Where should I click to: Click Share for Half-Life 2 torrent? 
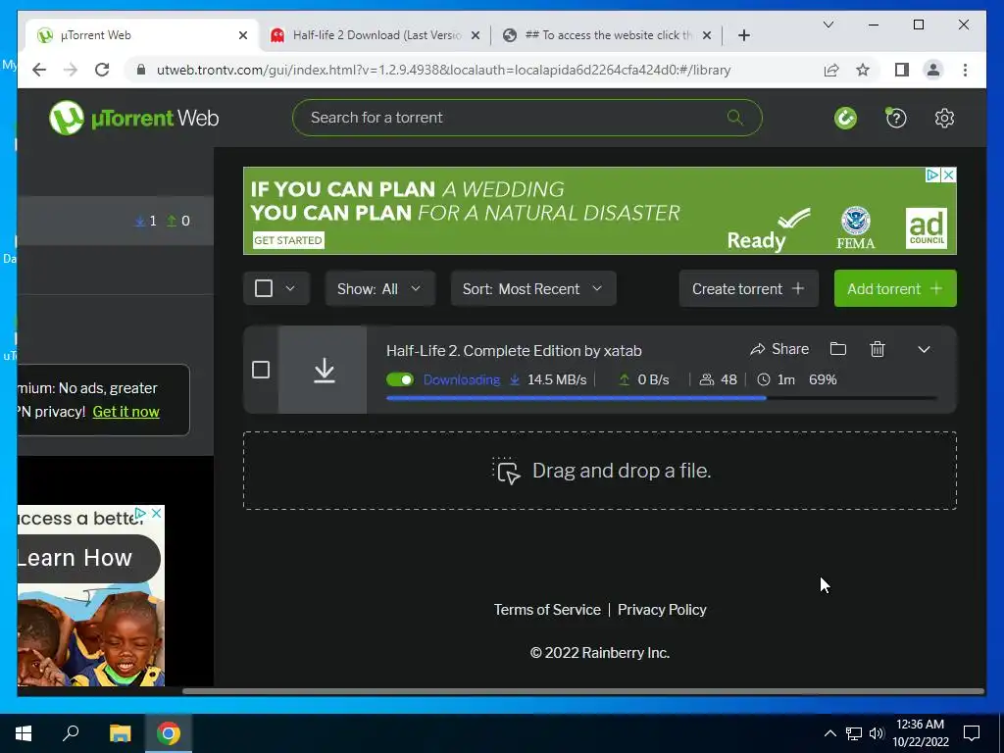pyautogui.click(x=779, y=349)
